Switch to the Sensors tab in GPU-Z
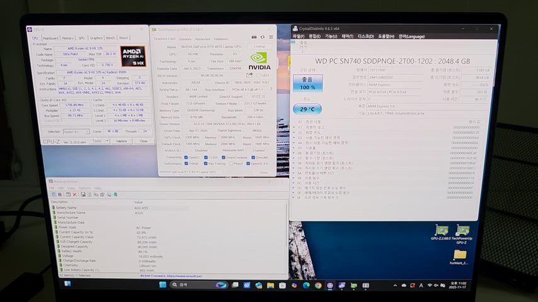The width and height of the screenshot is (538, 302). pos(185,39)
